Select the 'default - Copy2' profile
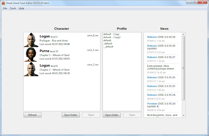Screen dimensions: 209x136 coord(112,37)
